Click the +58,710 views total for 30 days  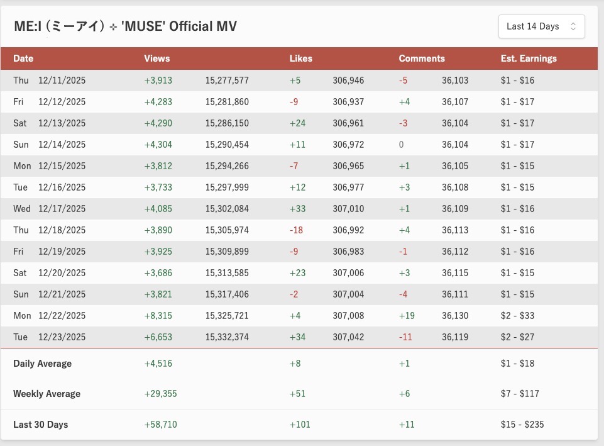(160, 425)
